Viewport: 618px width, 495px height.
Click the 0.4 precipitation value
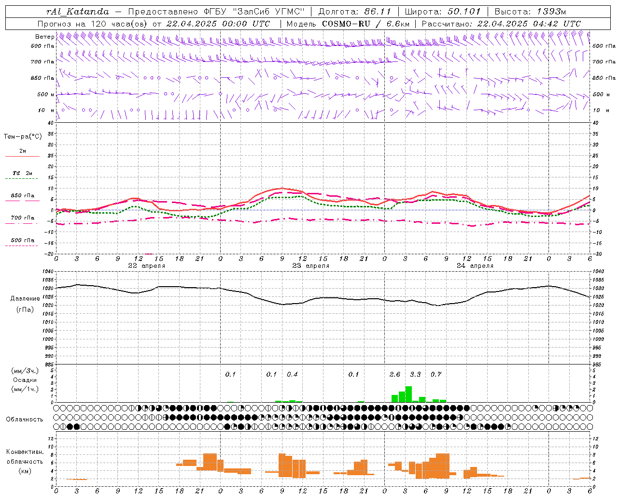292,374
